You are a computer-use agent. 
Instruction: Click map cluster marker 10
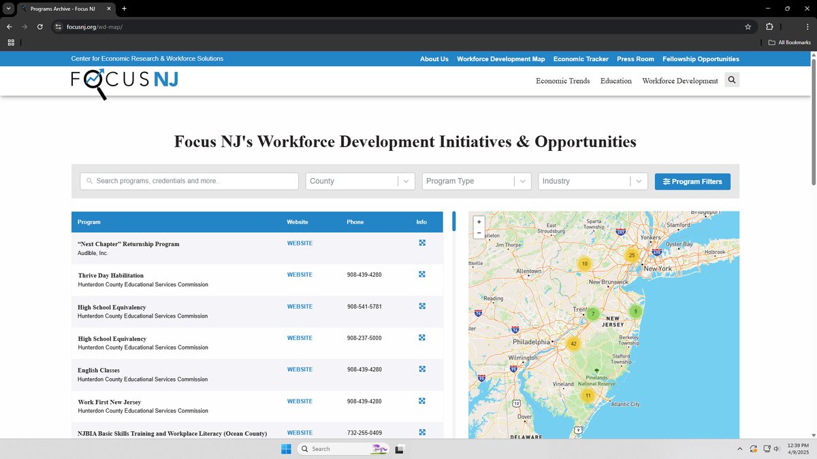coord(584,263)
